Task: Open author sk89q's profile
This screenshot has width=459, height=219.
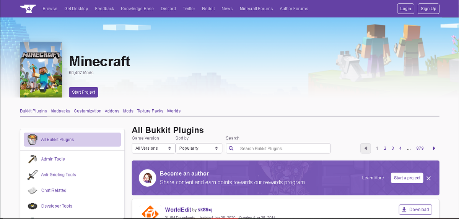Action: pyautogui.click(x=205, y=210)
